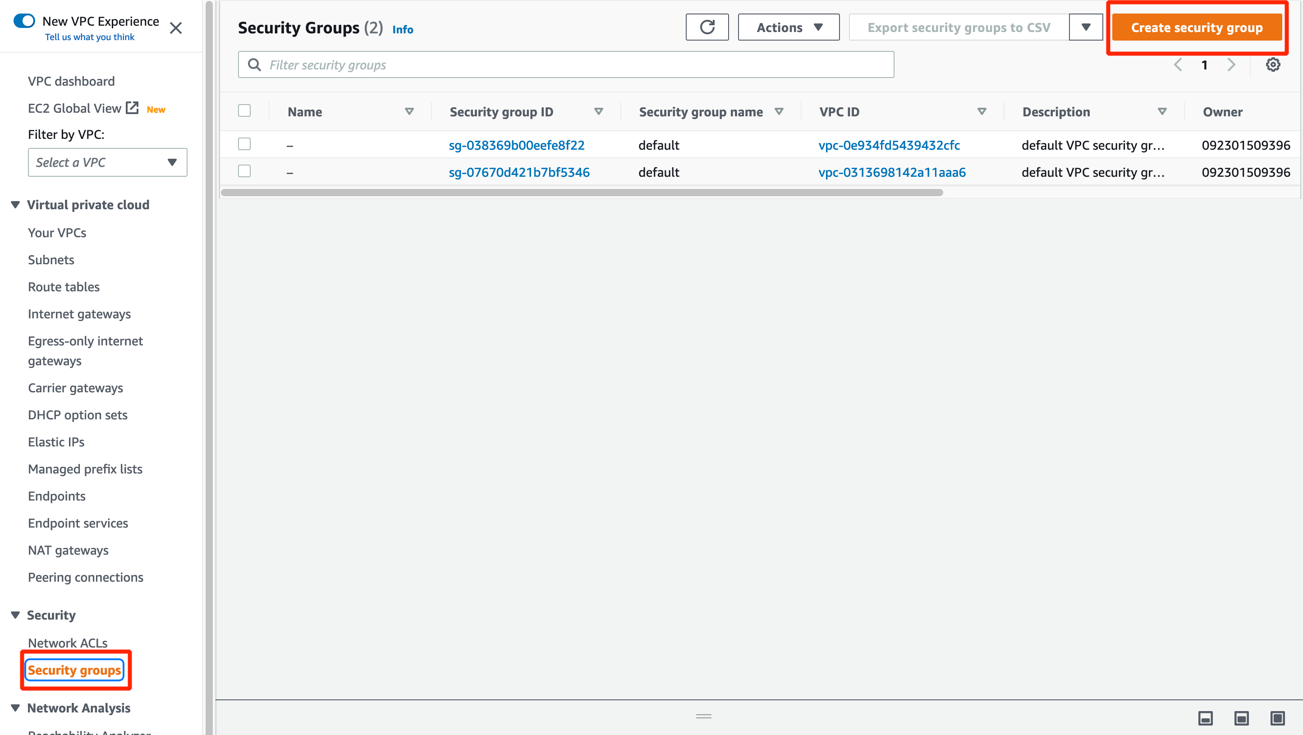Click Export security groups to CSV
1303x735 pixels.
click(x=959, y=28)
